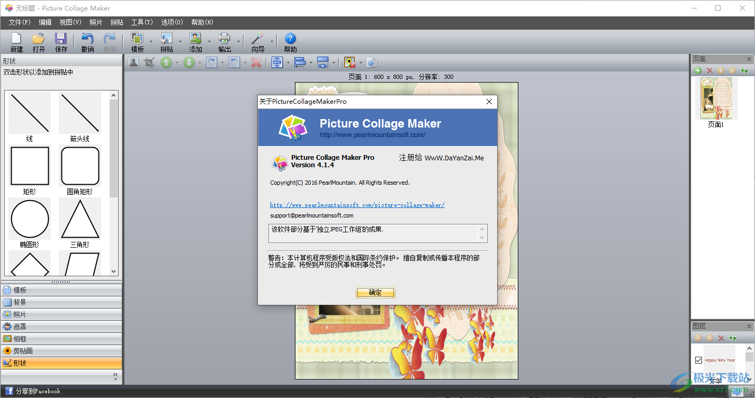
Task: Click the 模板 (Template) toolbar icon
Action: point(137,39)
